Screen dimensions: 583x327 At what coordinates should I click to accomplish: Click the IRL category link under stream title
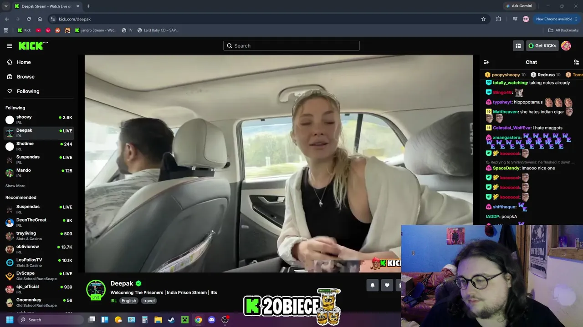point(113,301)
